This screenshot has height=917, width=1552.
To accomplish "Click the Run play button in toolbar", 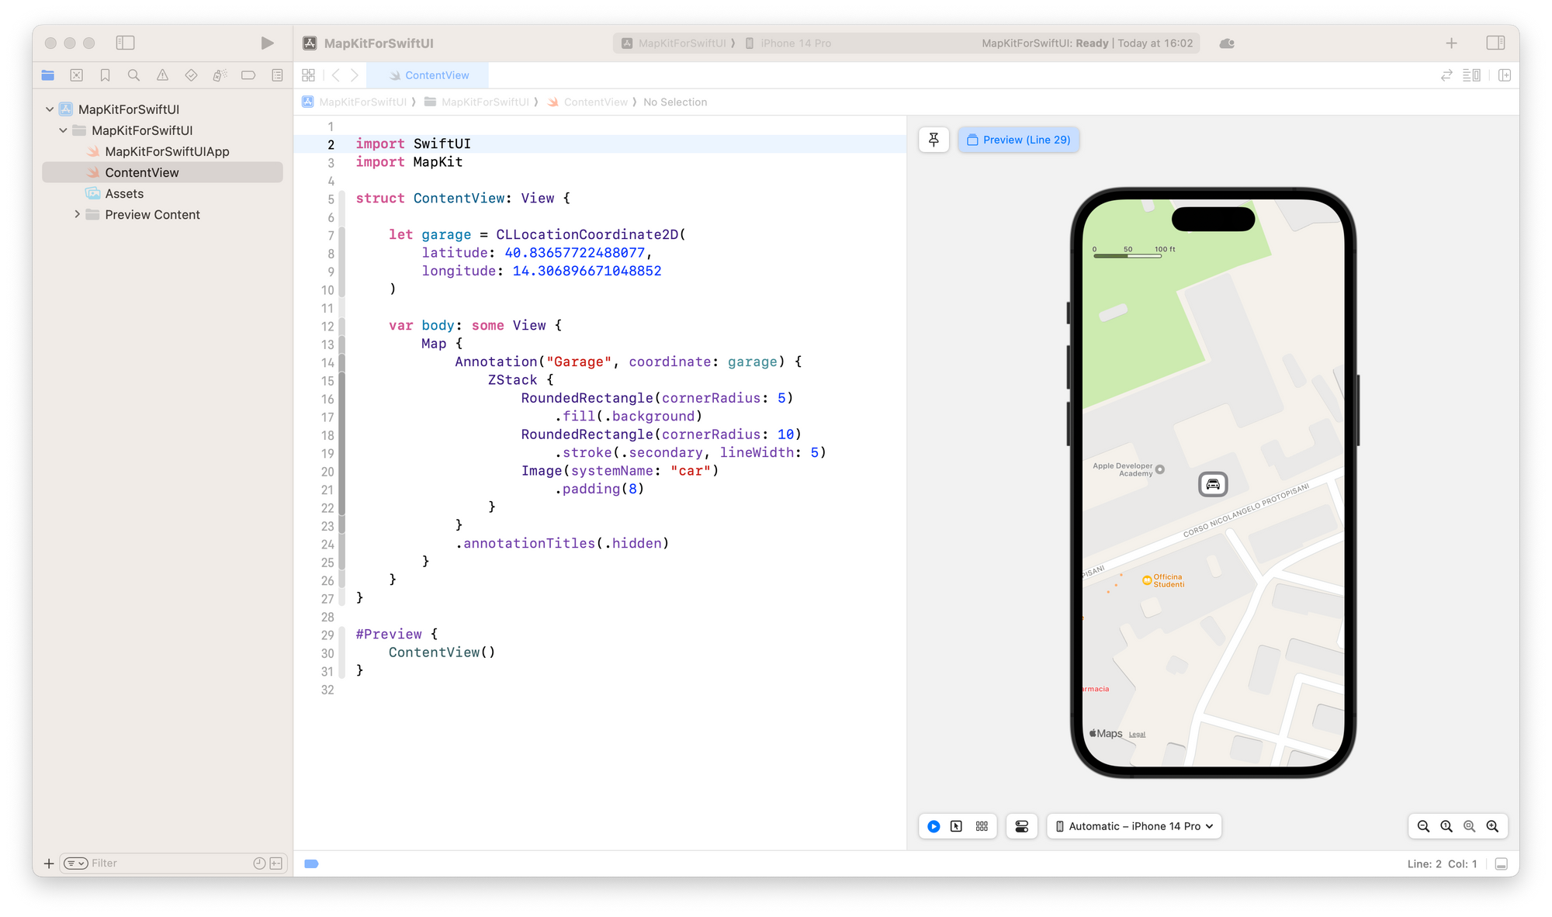I will coord(267,43).
